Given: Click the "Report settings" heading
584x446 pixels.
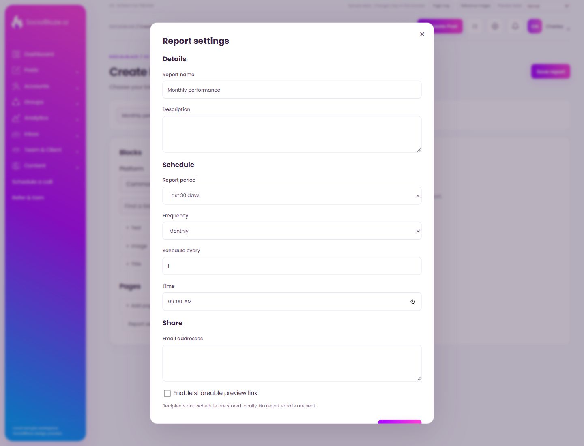Looking at the screenshot, I should pos(196,41).
